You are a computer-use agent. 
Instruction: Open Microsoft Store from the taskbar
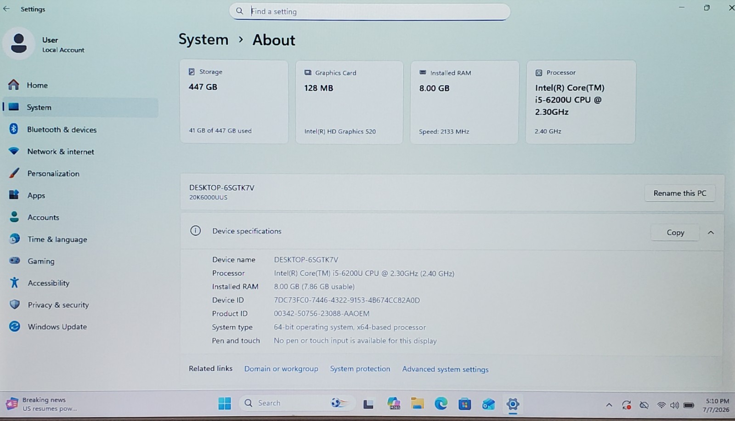tap(464, 404)
